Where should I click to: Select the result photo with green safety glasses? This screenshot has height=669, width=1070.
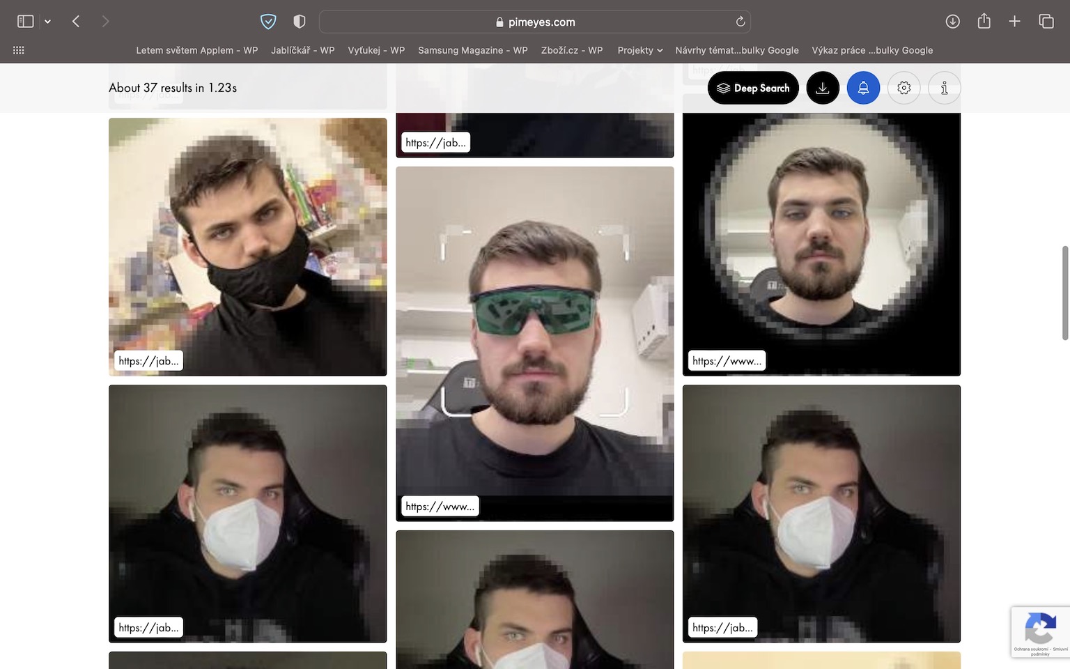[x=535, y=344]
